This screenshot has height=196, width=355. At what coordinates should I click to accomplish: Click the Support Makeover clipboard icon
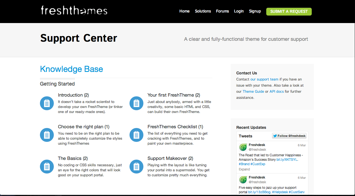tap(136, 167)
